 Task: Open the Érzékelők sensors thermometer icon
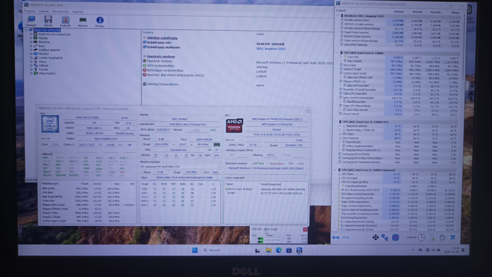pyautogui.click(x=65, y=21)
